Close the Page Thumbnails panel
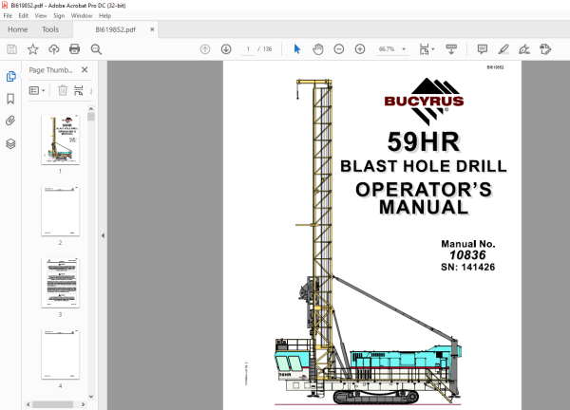The height and width of the screenshot is (410, 570). [85, 69]
